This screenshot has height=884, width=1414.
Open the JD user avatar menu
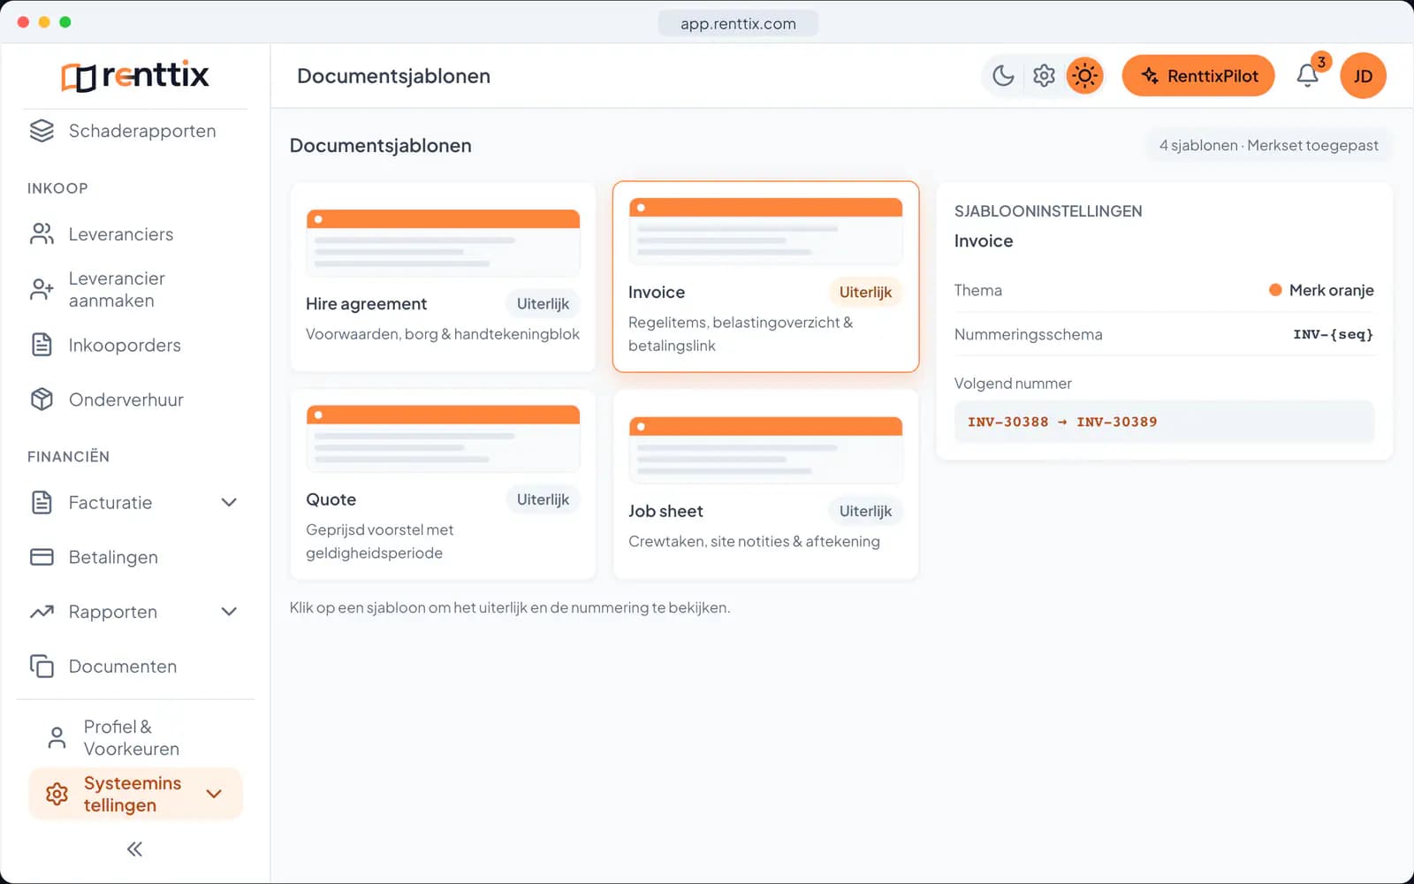pyautogui.click(x=1363, y=76)
